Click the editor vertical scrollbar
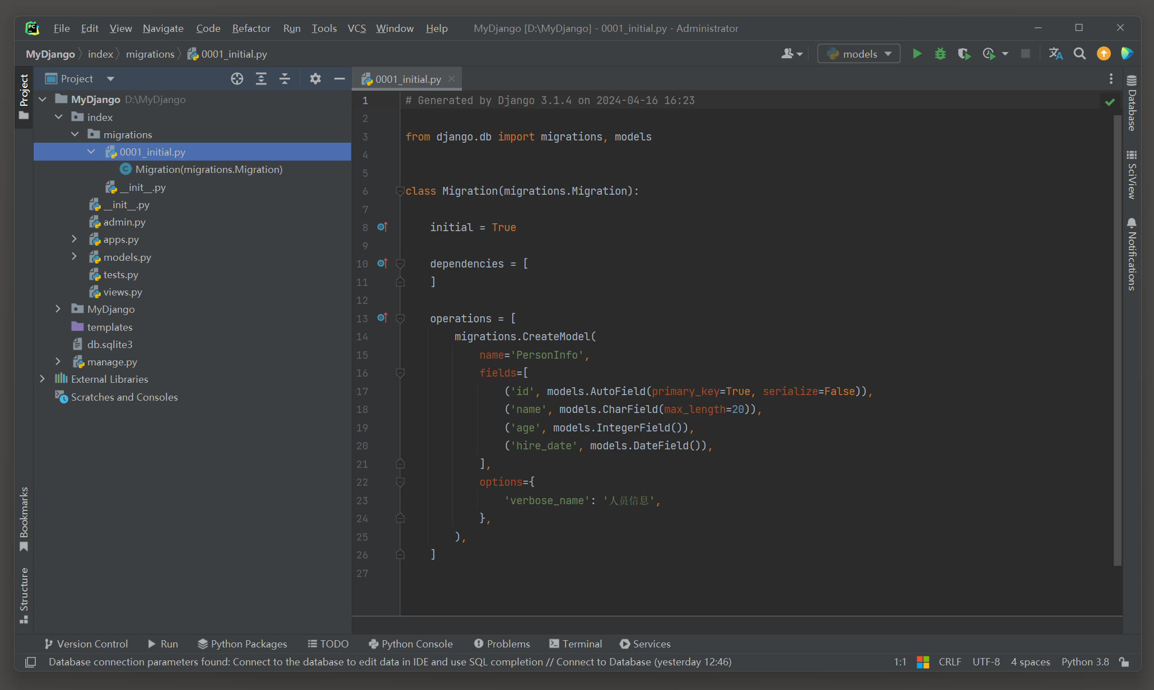The image size is (1154, 690). (x=1118, y=336)
